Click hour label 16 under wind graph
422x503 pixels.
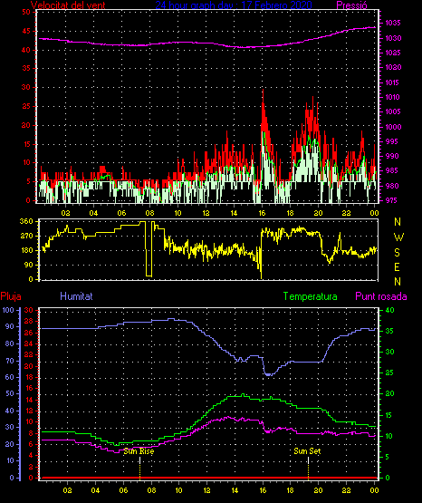tap(262, 213)
